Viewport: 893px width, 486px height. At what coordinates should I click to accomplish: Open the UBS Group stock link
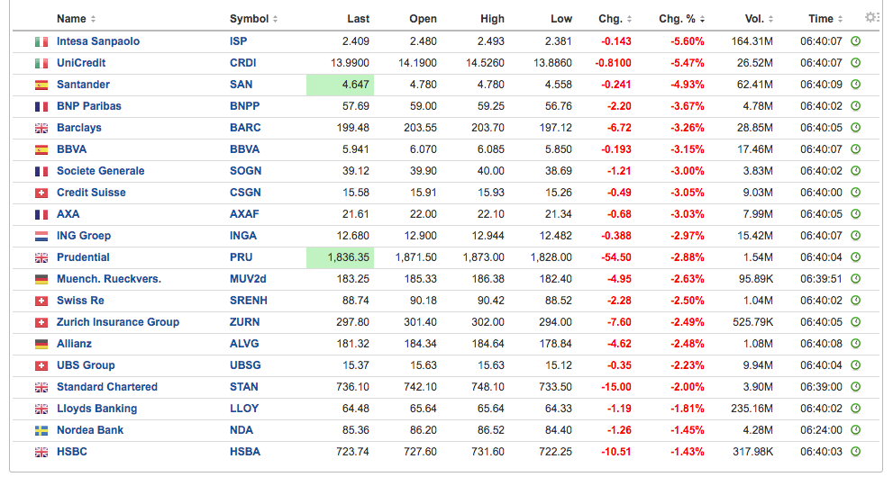86,365
